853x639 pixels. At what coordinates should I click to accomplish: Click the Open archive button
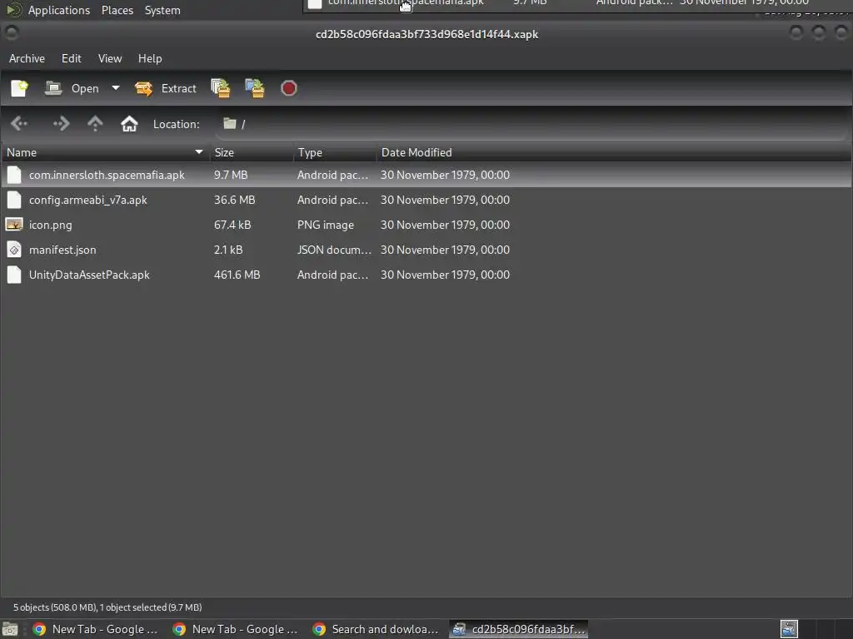72,88
